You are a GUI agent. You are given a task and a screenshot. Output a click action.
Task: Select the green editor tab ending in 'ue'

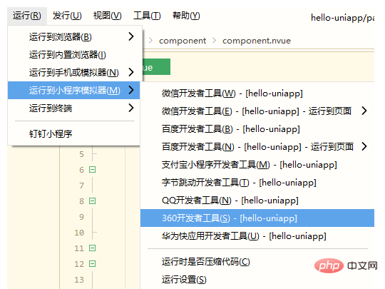tap(156, 67)
